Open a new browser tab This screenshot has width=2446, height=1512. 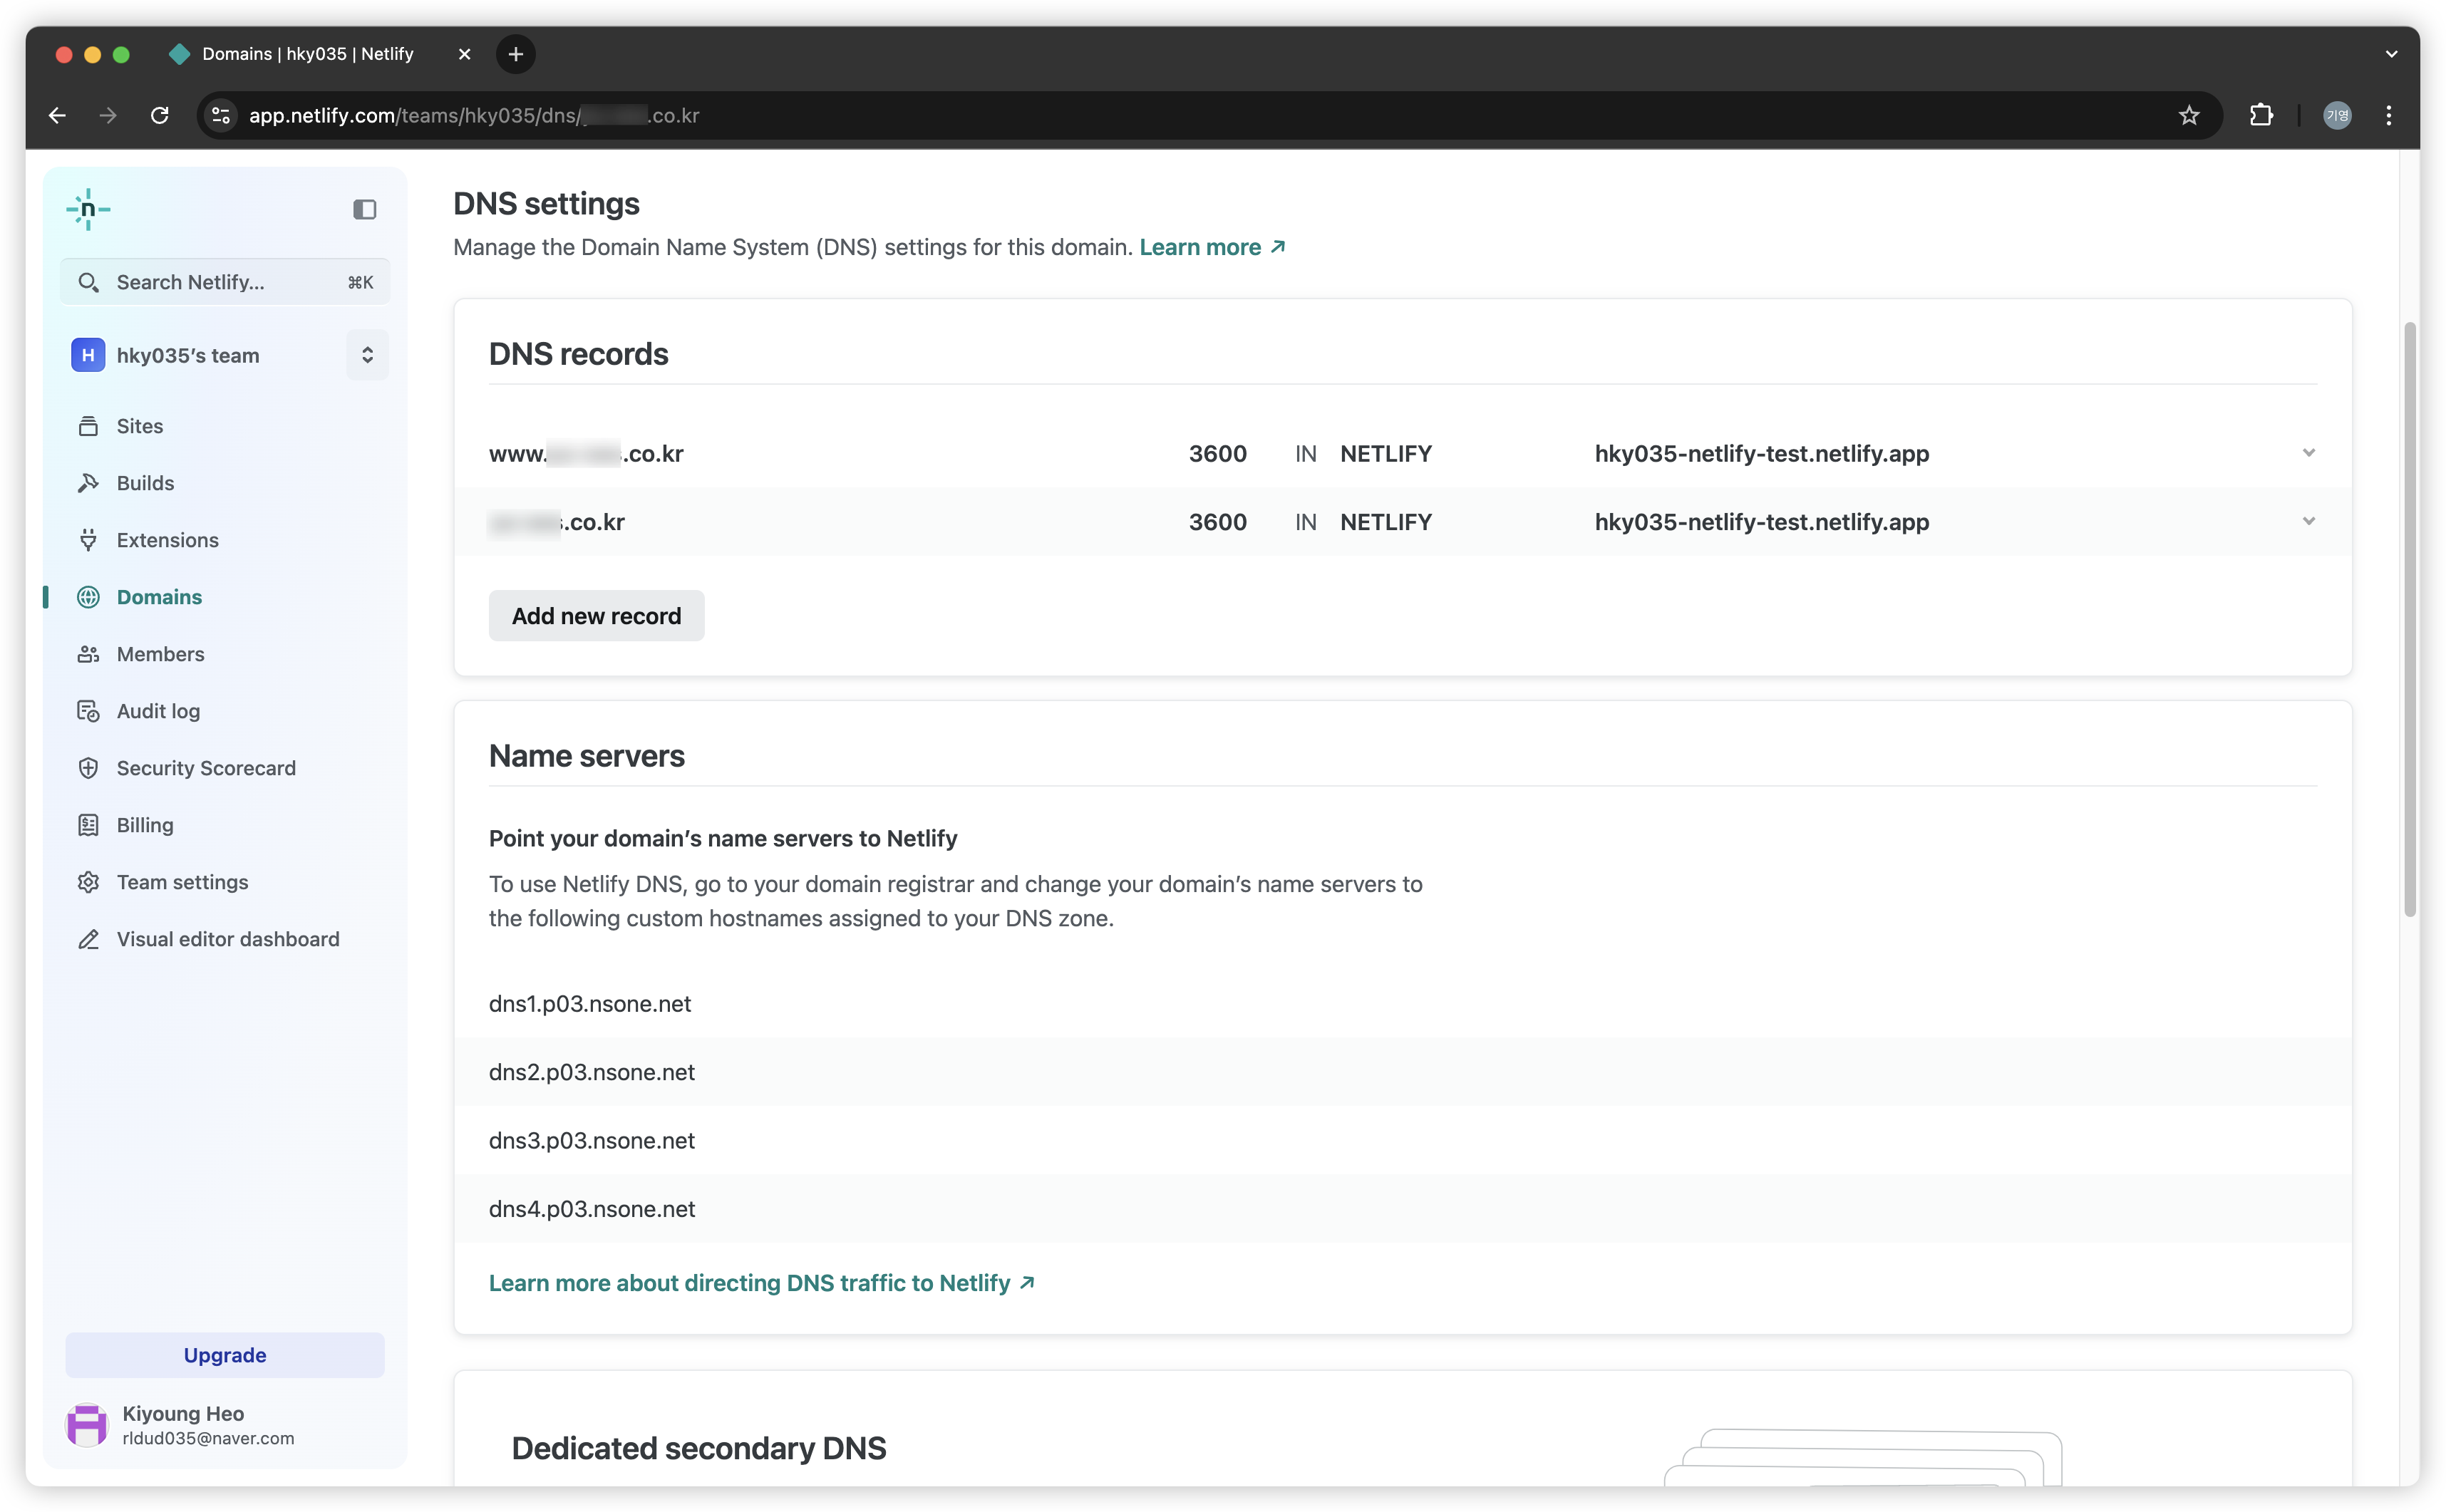pos(516,54)
